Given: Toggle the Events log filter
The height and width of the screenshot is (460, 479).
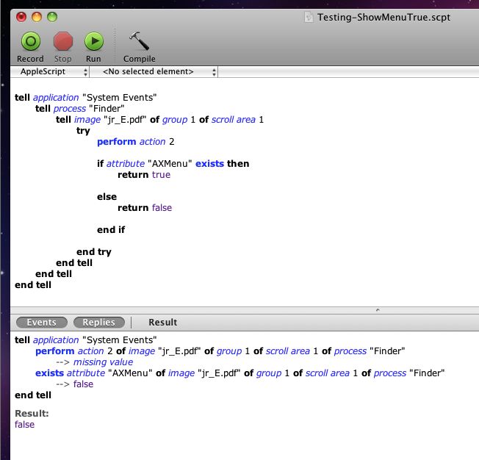Looking at the screenshot, I should click(41, 322).
